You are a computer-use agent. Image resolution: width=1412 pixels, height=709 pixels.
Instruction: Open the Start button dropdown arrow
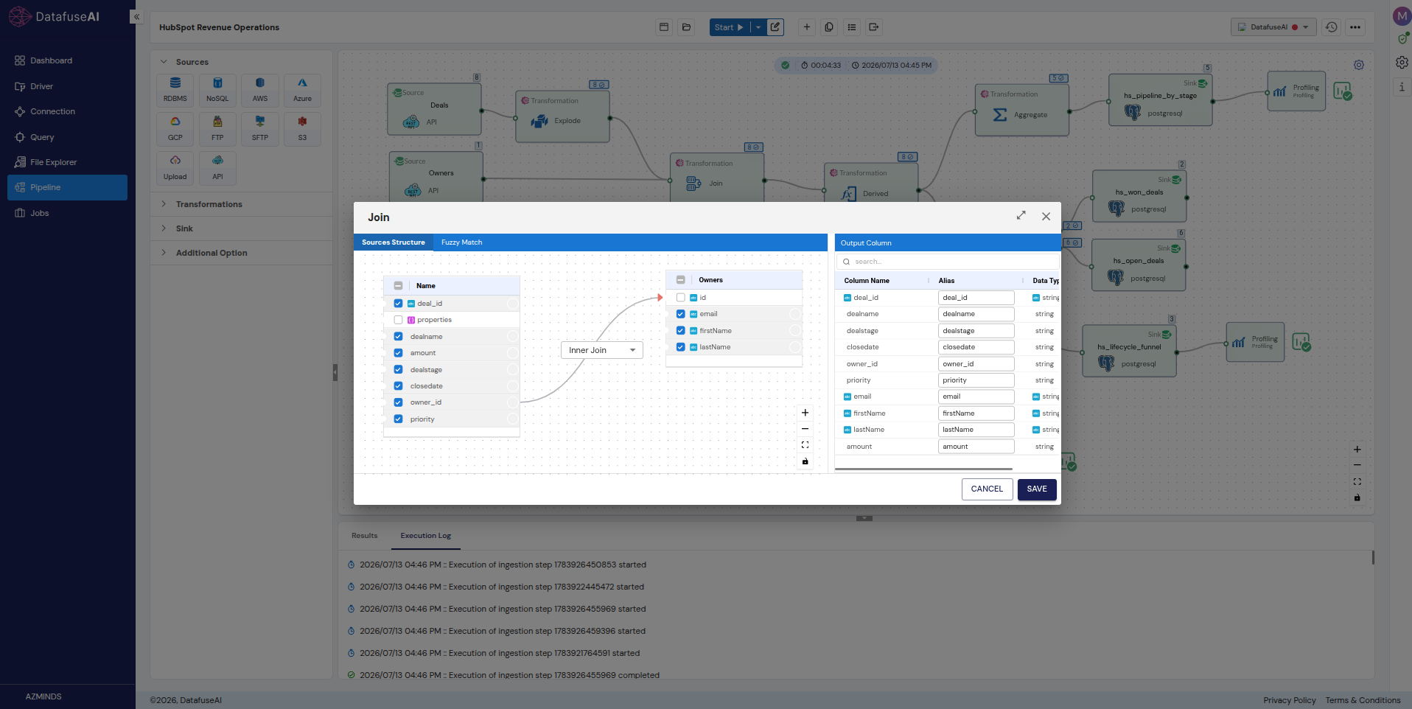pos(758,27)
